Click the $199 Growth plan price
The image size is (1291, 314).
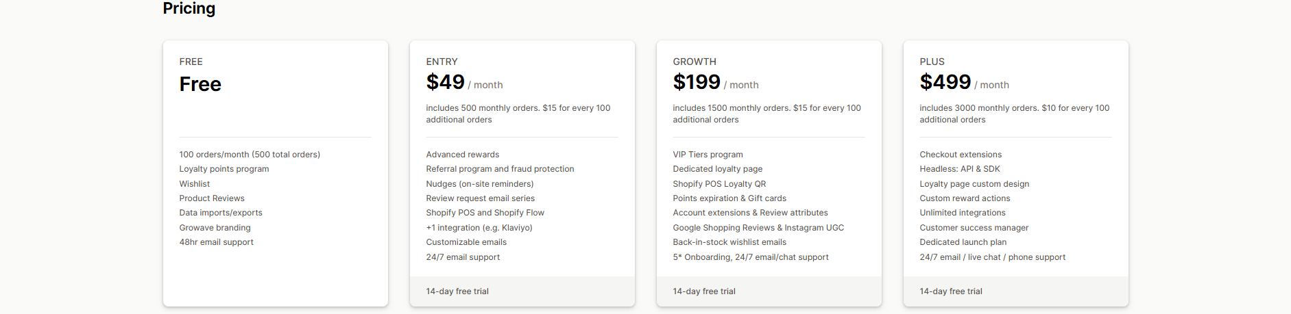click(x=697, y=82)
